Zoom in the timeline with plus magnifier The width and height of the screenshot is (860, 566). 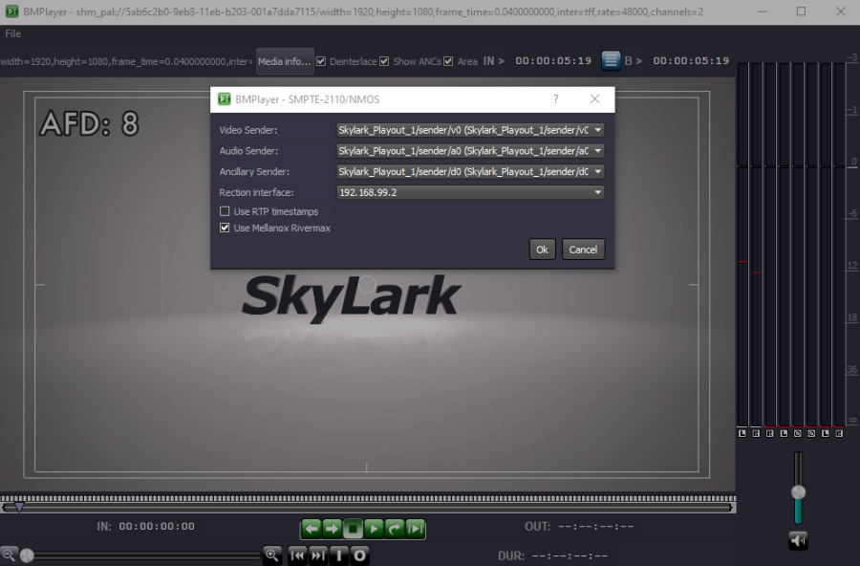click(272, 555)
